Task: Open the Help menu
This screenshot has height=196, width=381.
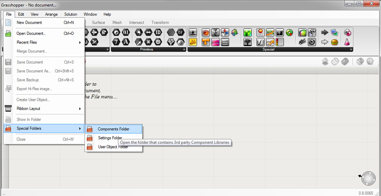Action: [107, 14]
